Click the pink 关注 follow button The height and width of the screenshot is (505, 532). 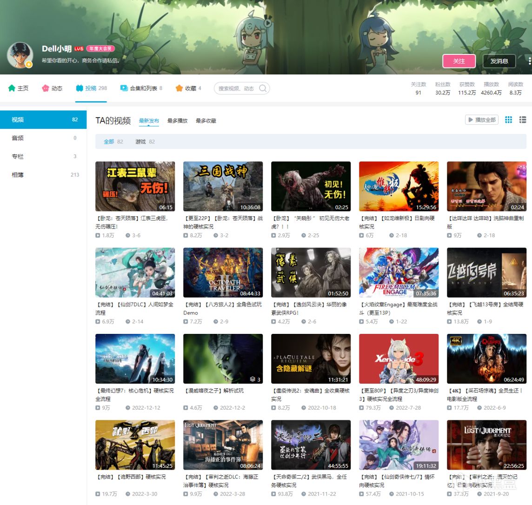pyautogui.click(x=459, y=61)
